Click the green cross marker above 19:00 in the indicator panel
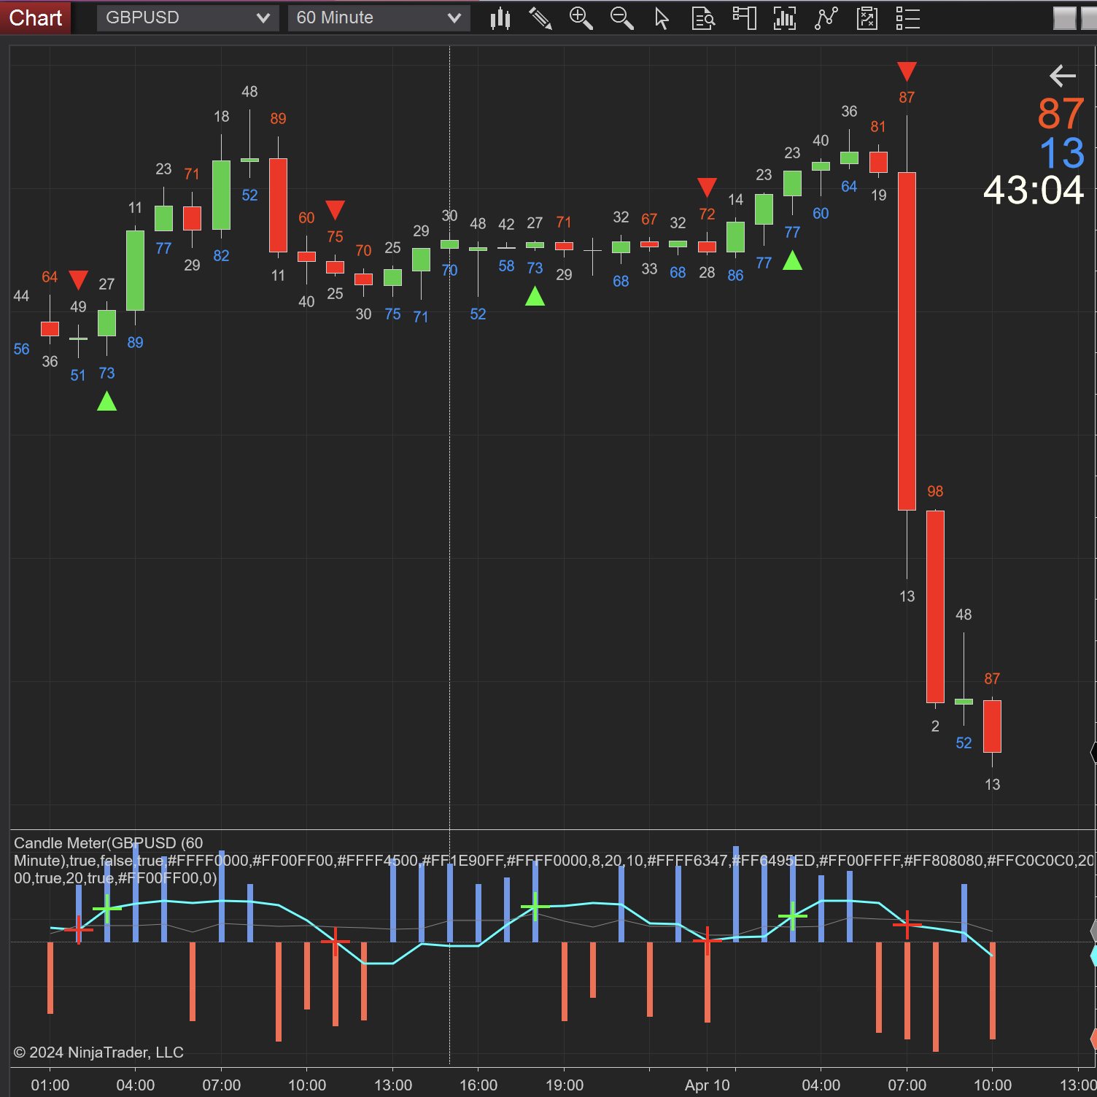This screenshot has height=1097, width=1097. 535,907
